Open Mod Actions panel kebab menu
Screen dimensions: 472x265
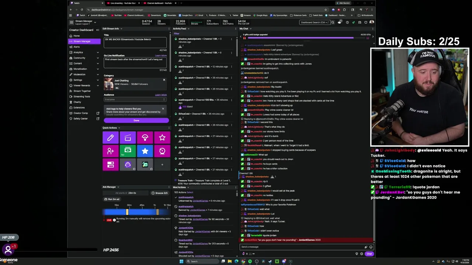235,187
